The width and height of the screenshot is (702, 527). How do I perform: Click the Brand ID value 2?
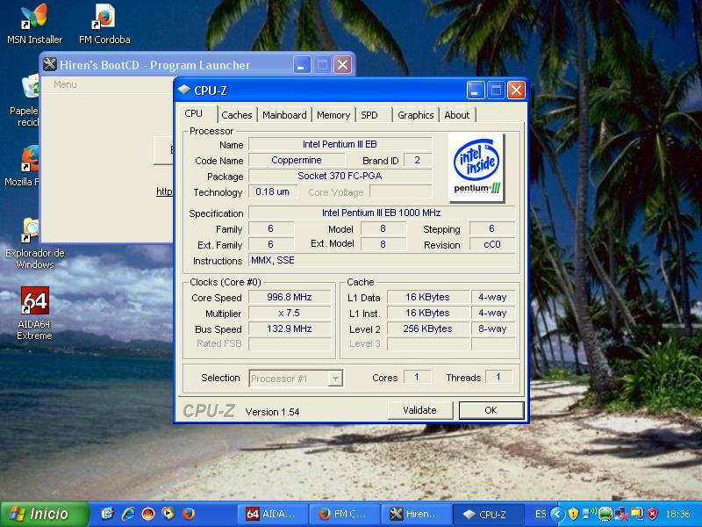point(418,160)
